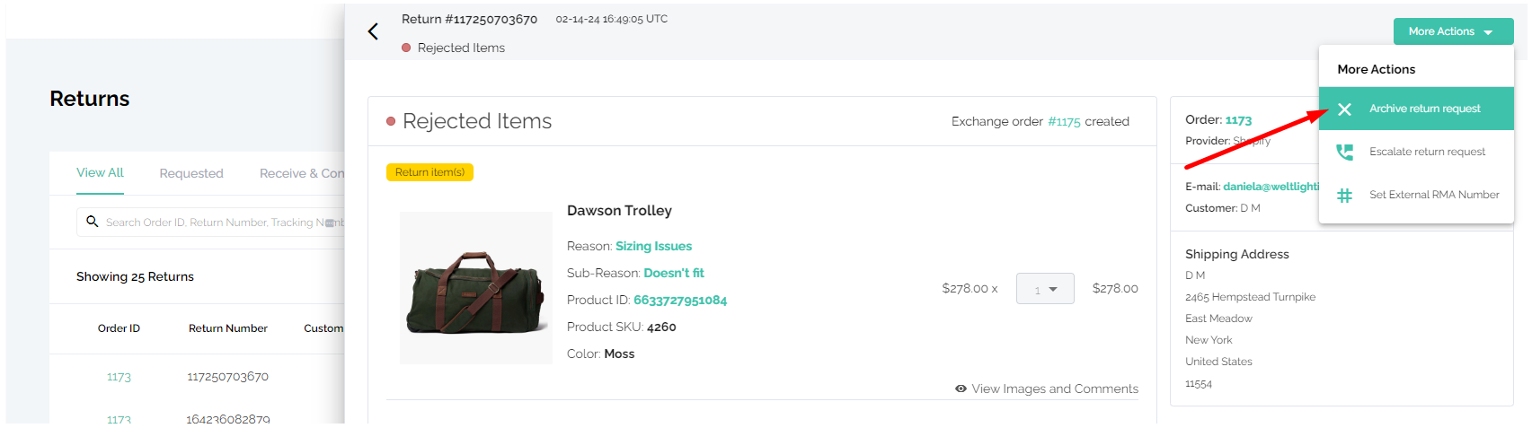Open the More Actions dropdown
Viewport: 1532px width, 428px height.
[1453, 31]
